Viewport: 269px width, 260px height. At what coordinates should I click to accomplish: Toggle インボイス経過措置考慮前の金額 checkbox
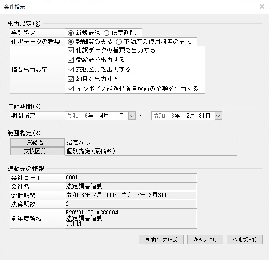71,89
